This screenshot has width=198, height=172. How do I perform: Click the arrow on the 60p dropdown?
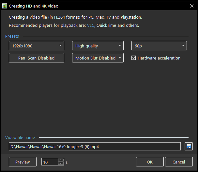coord(183,45)
